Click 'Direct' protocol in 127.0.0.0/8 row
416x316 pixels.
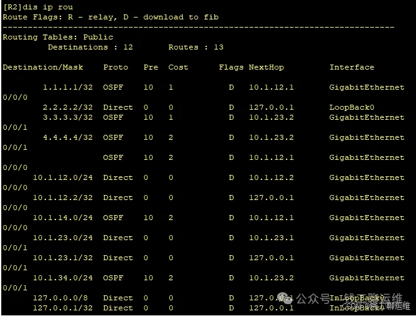pyautogui.click(x=118, y=298)
